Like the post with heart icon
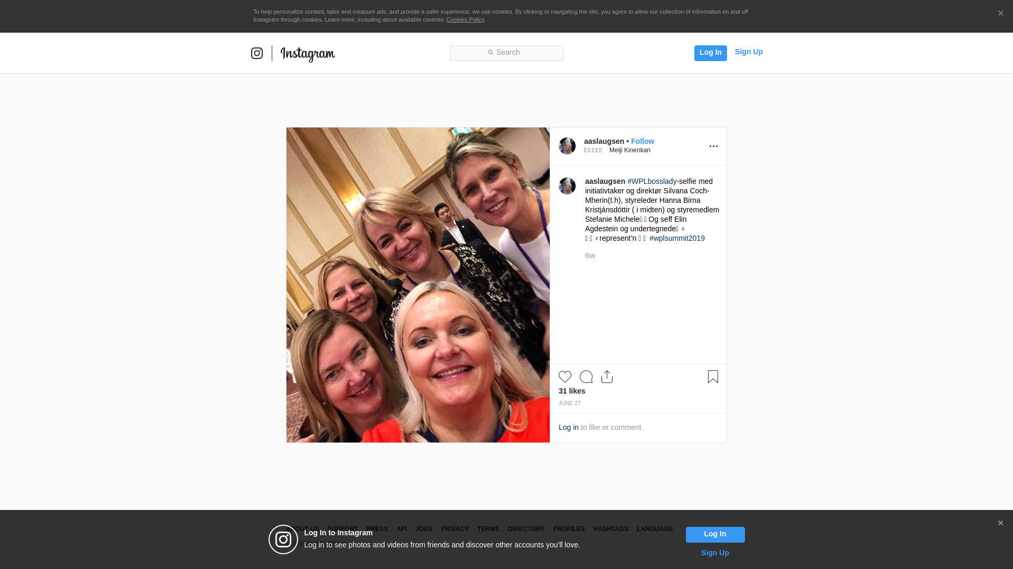Screen dimensions: 1013x569 pyautogui.click(x=565, y=377)
